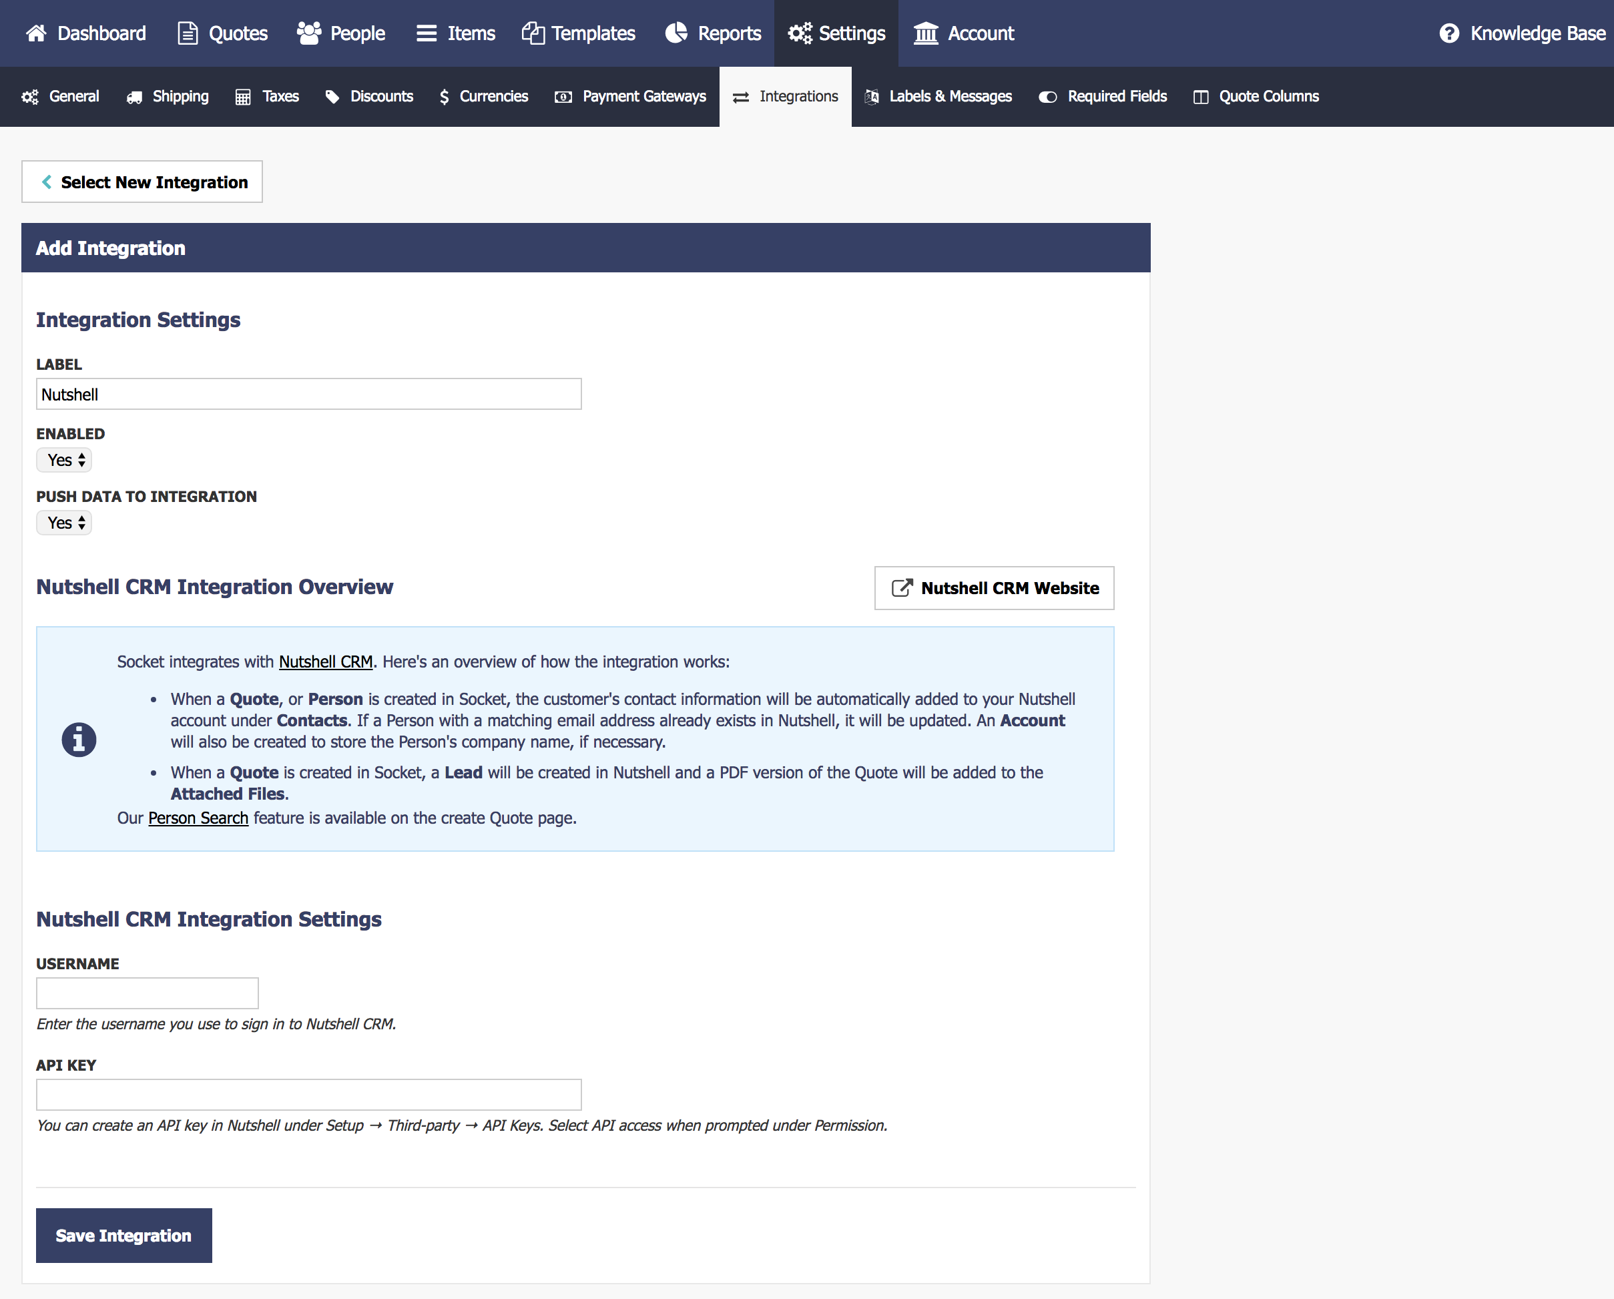
Task: Click the Labels & Messages language icon
Action: point(871,97)
